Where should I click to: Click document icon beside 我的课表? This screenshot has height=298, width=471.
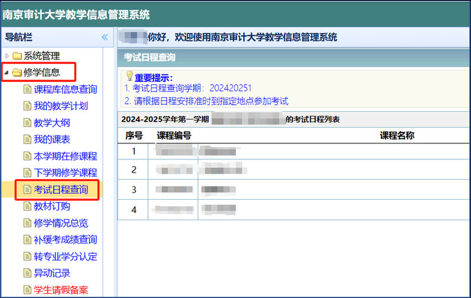click(27, 140)
